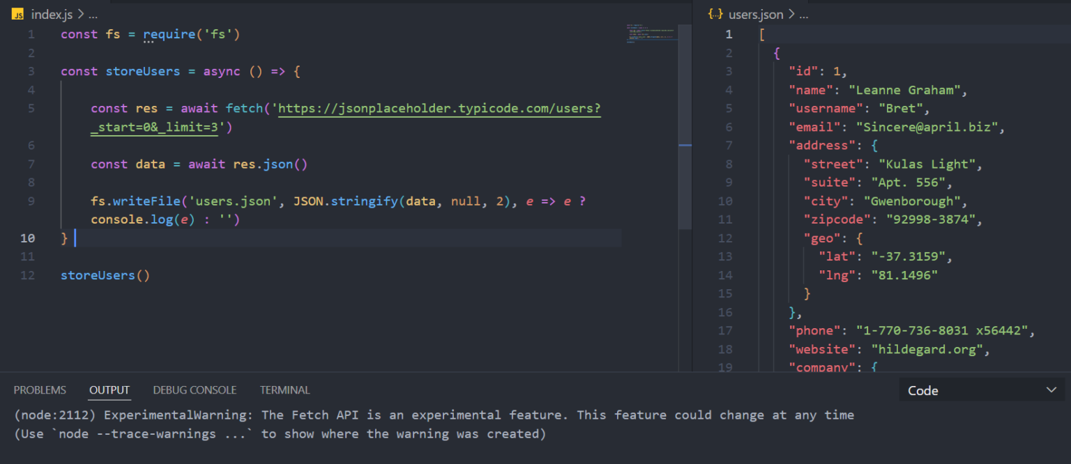Select the OUTPUT panel tab
Viewport: 1071px width, 464px height.
pos(109,390)
